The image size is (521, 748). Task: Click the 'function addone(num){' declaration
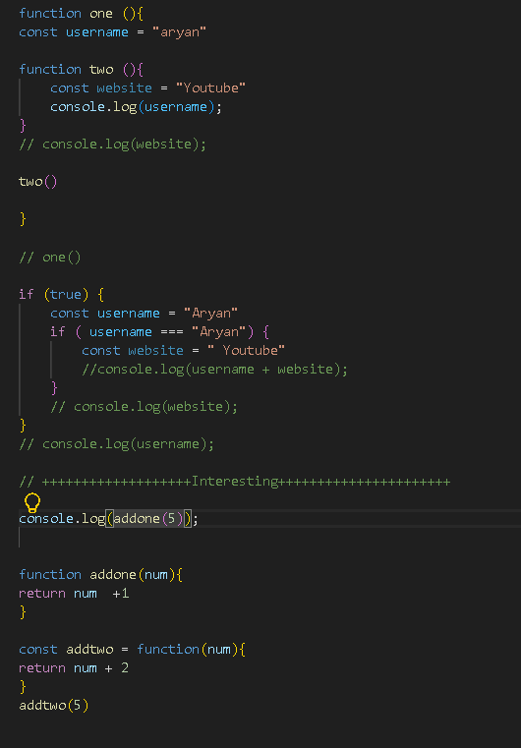click(100, 575)
